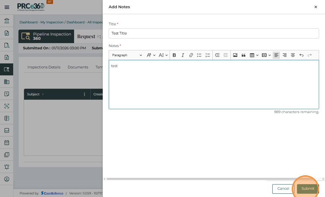Viewport: 325px width, 197px height.
Task: Open the chart image sidebar icon
Action: [7, 130]
